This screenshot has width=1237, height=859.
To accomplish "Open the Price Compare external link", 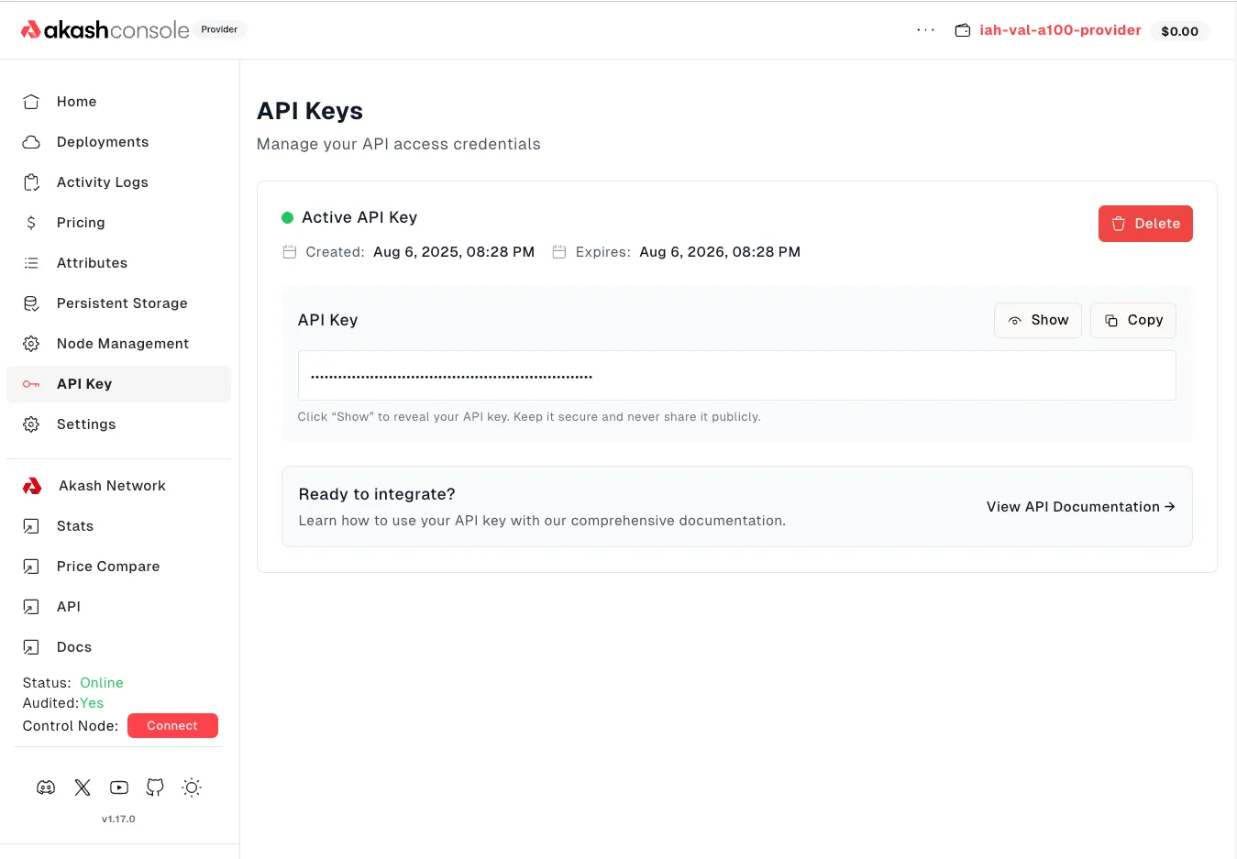I will pyautogui.click(x=107, y=567).
